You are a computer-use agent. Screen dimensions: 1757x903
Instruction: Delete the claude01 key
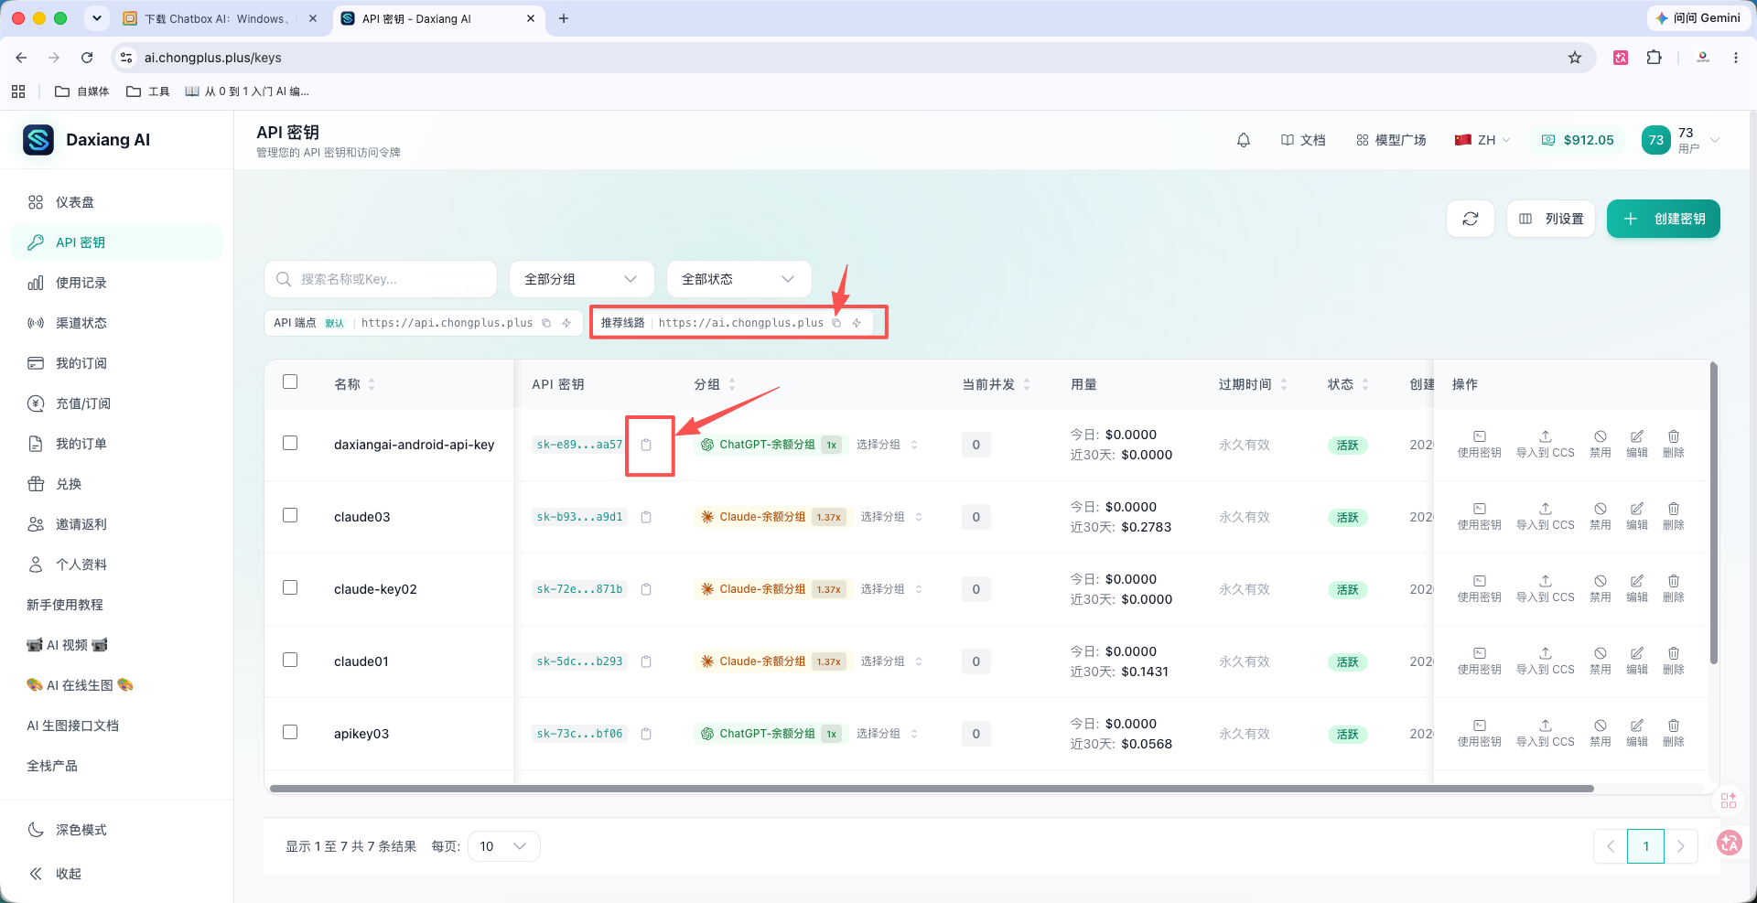tap(1673, 661)
